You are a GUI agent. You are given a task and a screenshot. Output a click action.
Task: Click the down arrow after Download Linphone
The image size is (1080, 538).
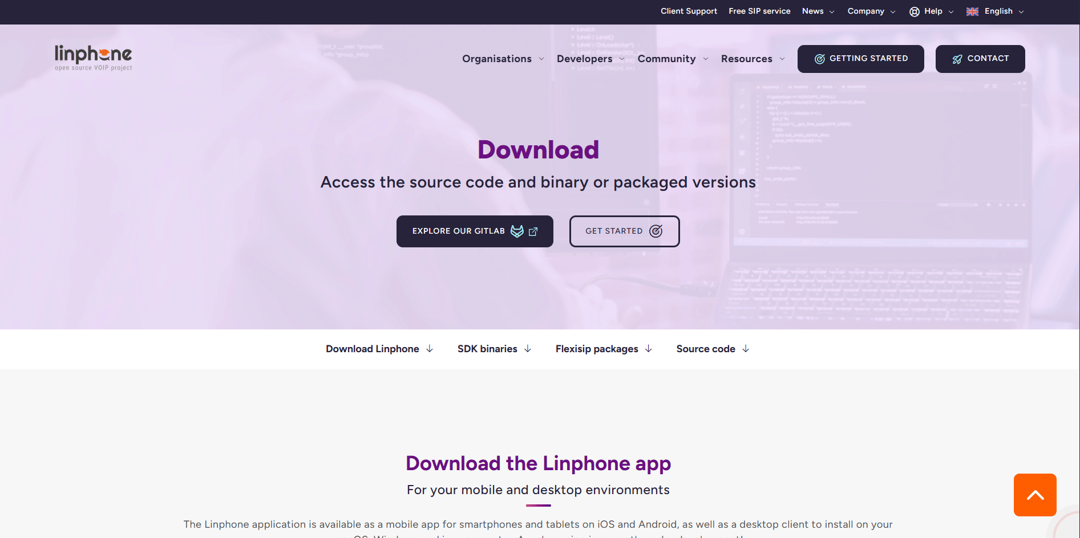point(430,349)
